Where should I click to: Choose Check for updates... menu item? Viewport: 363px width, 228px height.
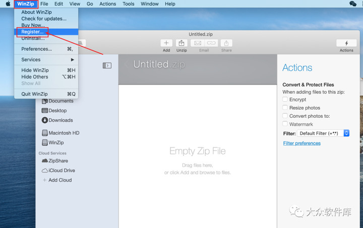point(46,19)
